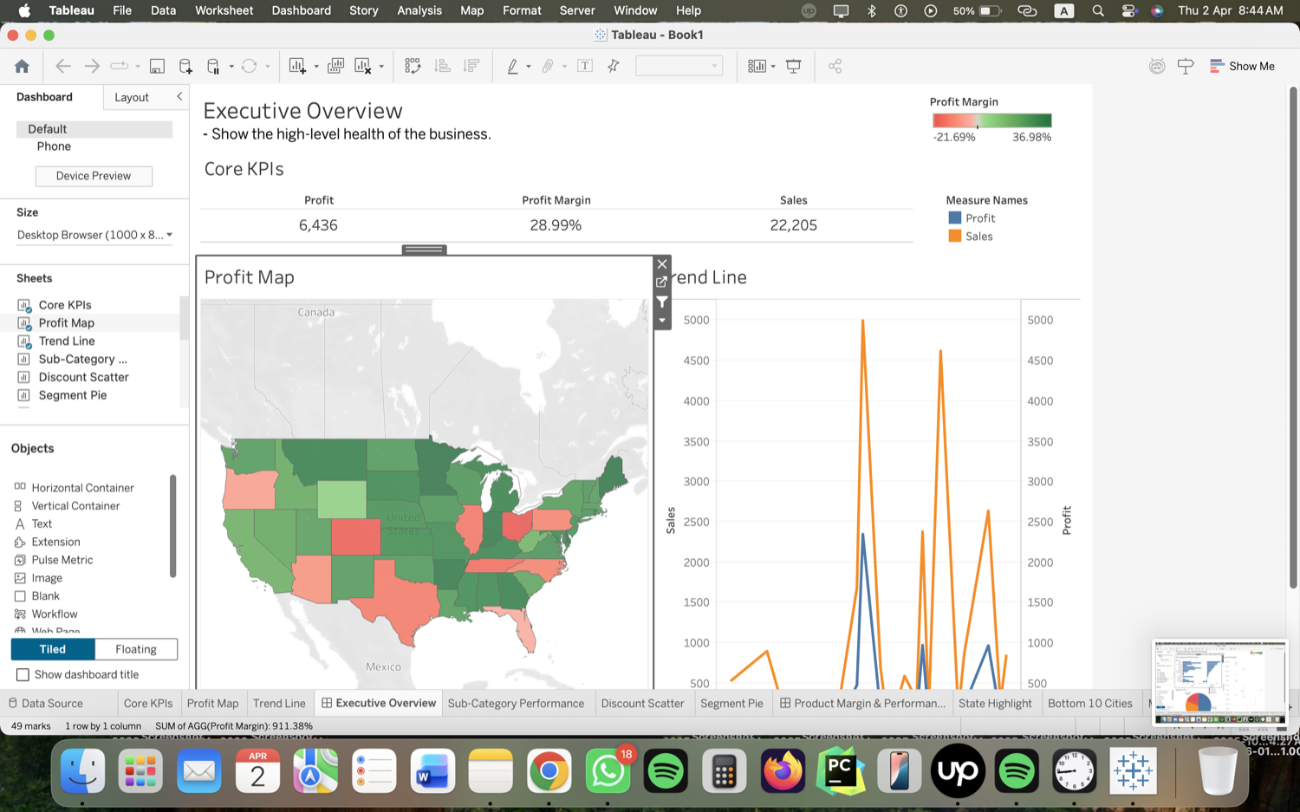The height and width of the screenshot is (812, 1300).
Task: Click the Group members paperclip icon
Action: (x=548, y=66)
